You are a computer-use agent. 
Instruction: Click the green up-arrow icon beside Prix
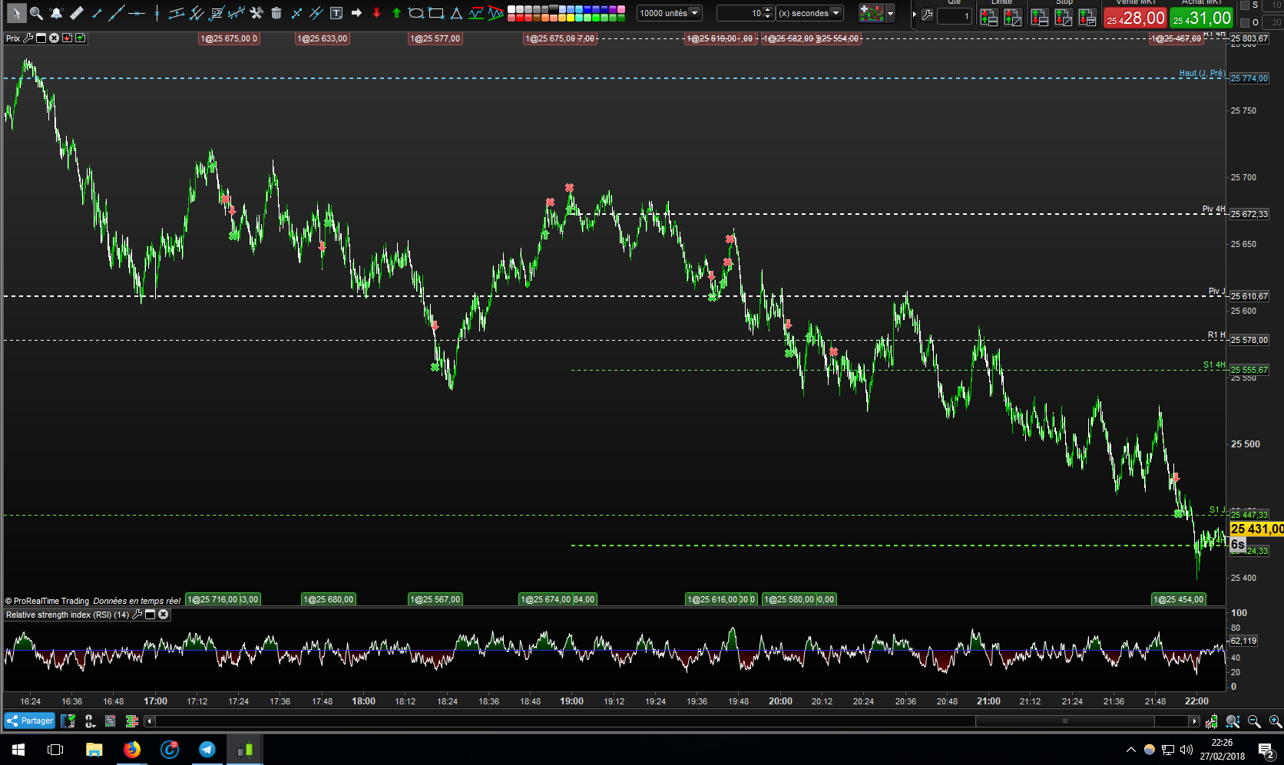[x=81, y=38]
